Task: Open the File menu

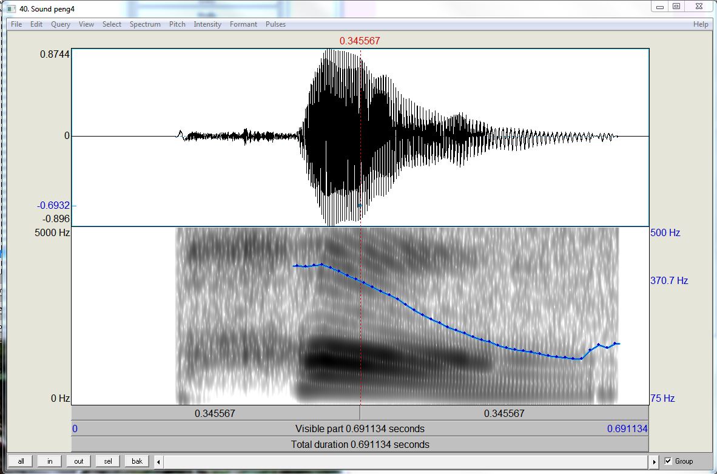Action: (x=16, y=24)
